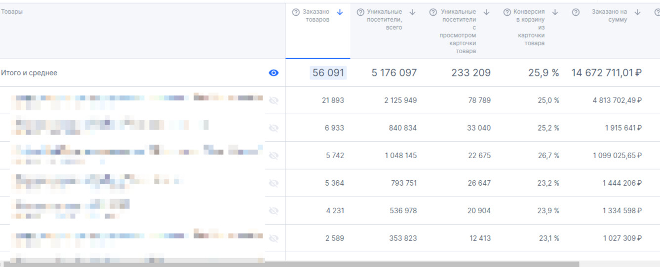This screenshot has width=660, height=267.
Task: Click ordered items cell 4 231
Action: click(x=335, y=211)
